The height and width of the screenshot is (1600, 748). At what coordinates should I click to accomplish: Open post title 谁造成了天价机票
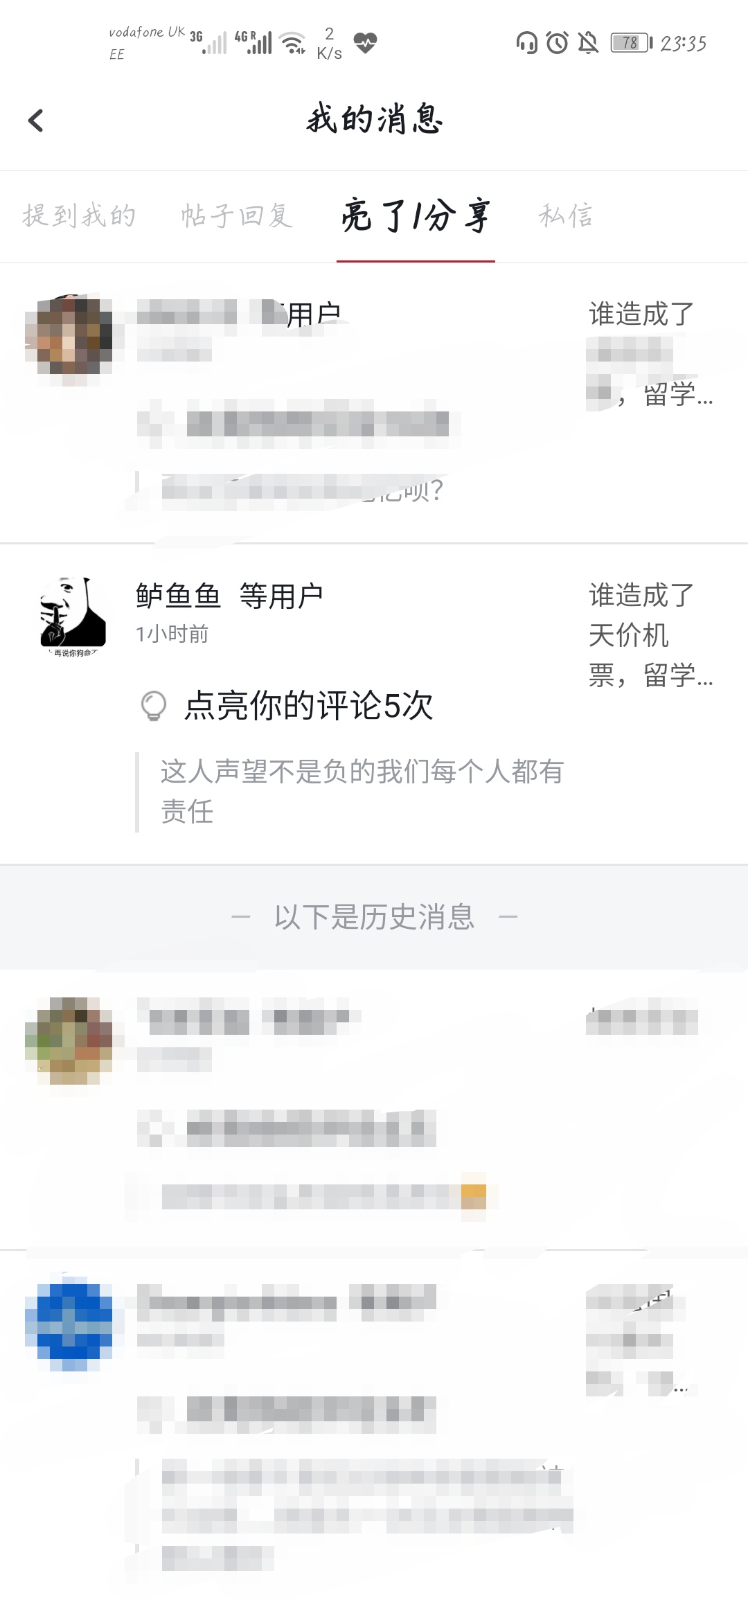(651, 635)
